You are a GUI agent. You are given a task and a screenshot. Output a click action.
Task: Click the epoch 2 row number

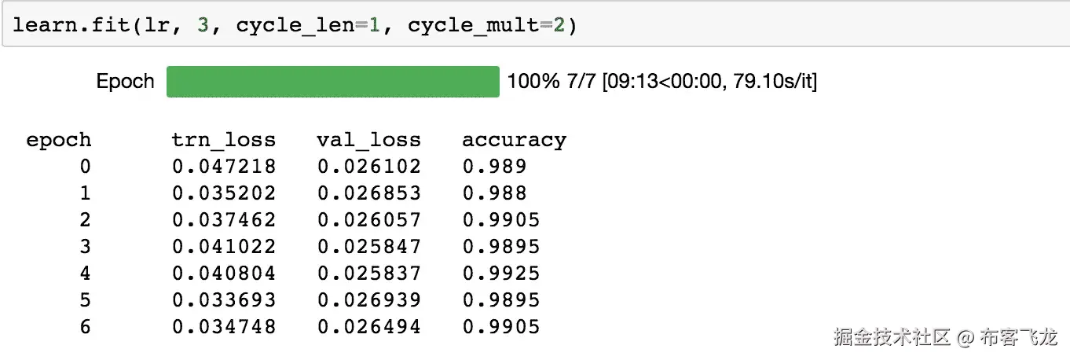85,220
